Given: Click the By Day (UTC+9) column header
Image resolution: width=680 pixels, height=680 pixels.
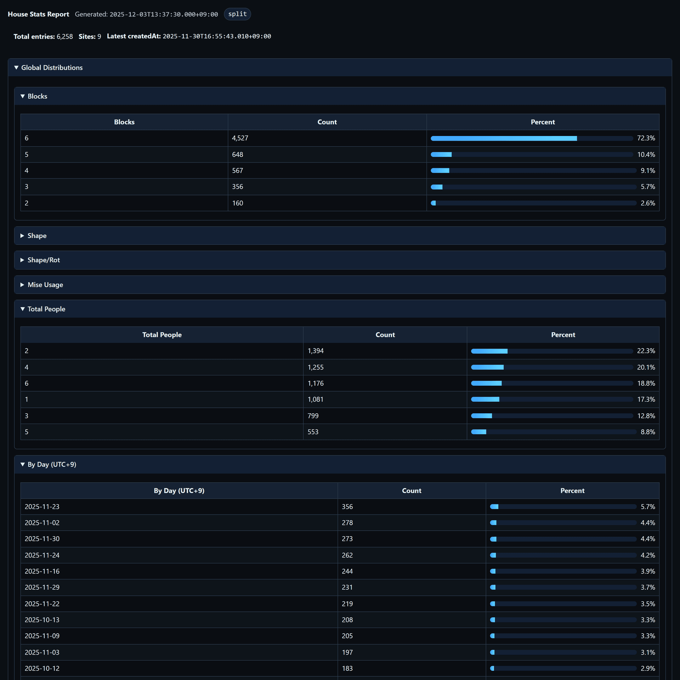Looking at the screenshot, I should [179, 491].
